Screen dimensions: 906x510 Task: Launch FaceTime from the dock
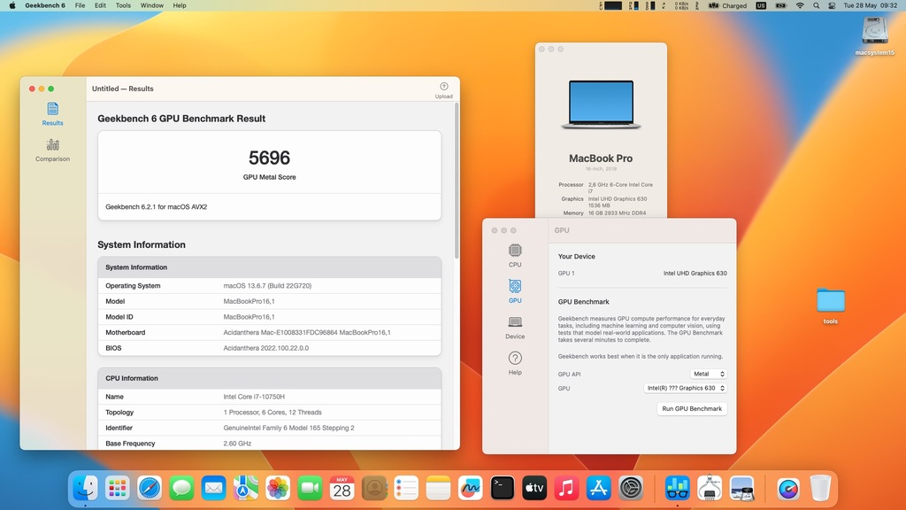tap(310, 489)
